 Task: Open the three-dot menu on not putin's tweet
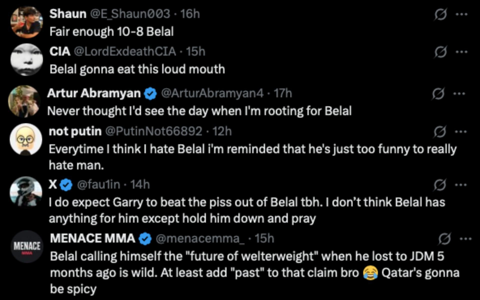coord(461,131)
